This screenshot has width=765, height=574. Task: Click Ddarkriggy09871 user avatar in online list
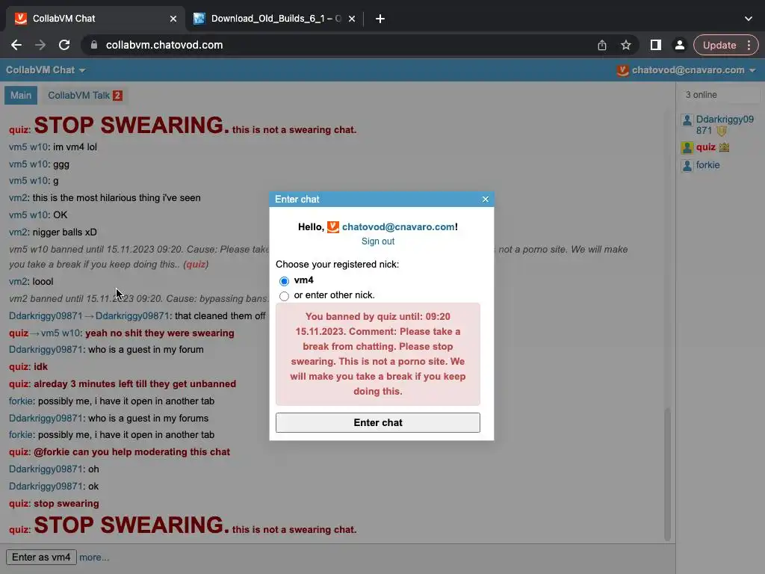(x=687, y=120)
